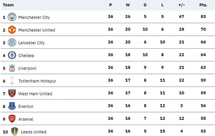
Task: Click the Leeds United club crest
Action: [15, 131]
